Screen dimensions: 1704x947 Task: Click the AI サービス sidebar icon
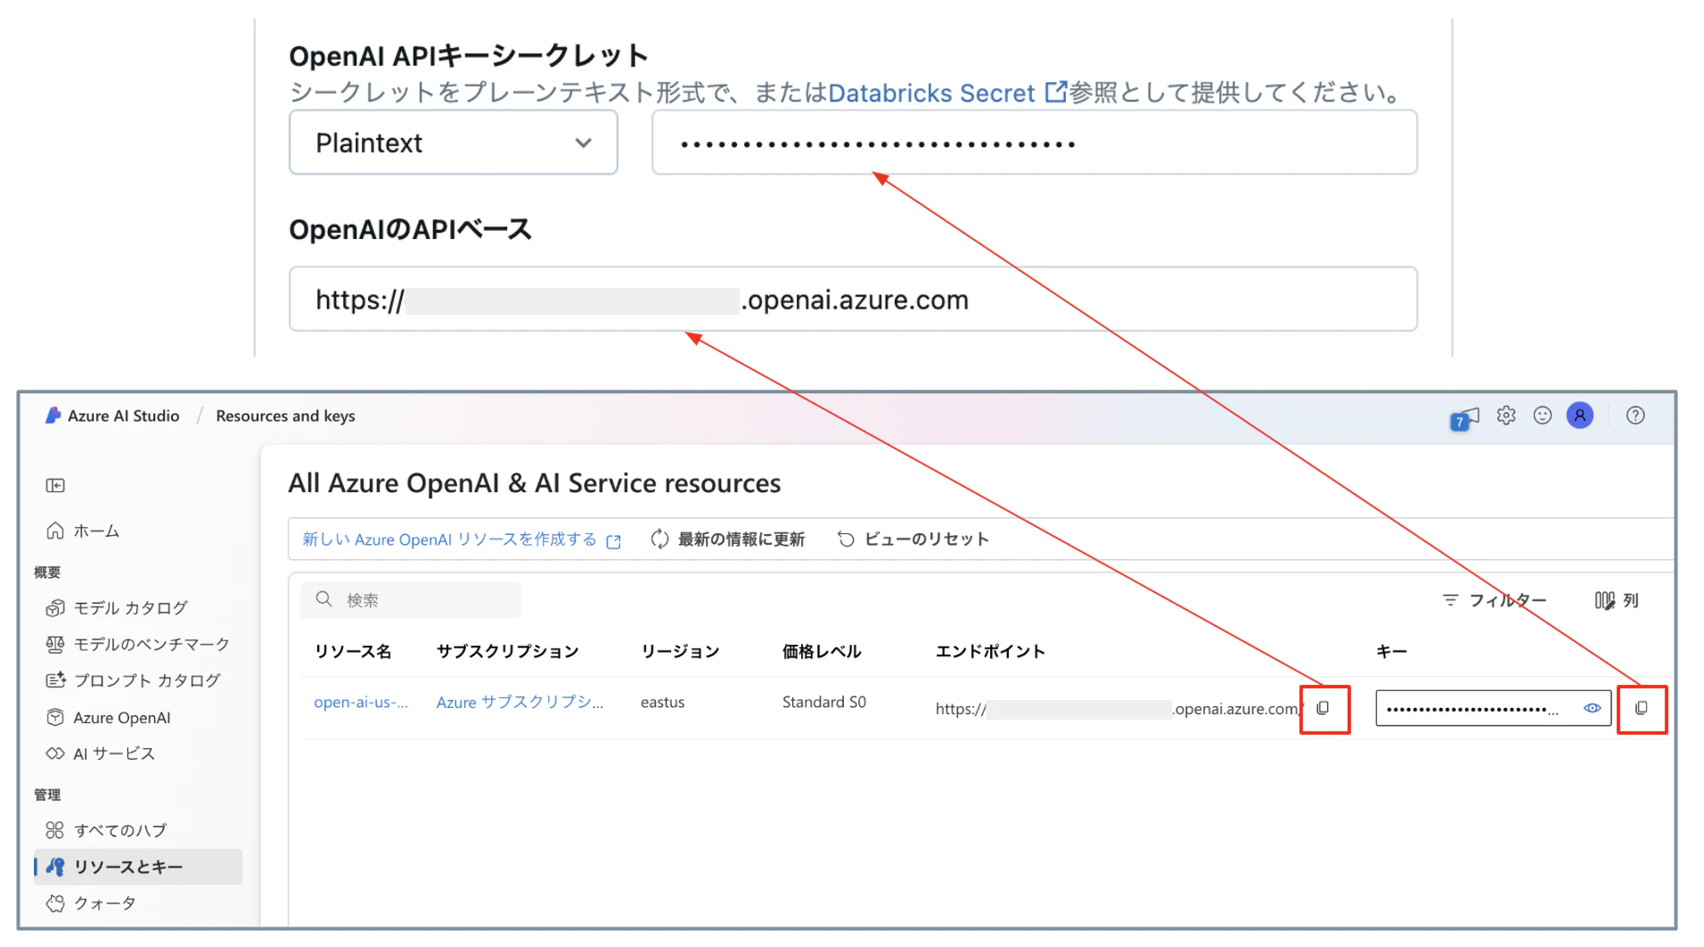[x=55, y=753]
